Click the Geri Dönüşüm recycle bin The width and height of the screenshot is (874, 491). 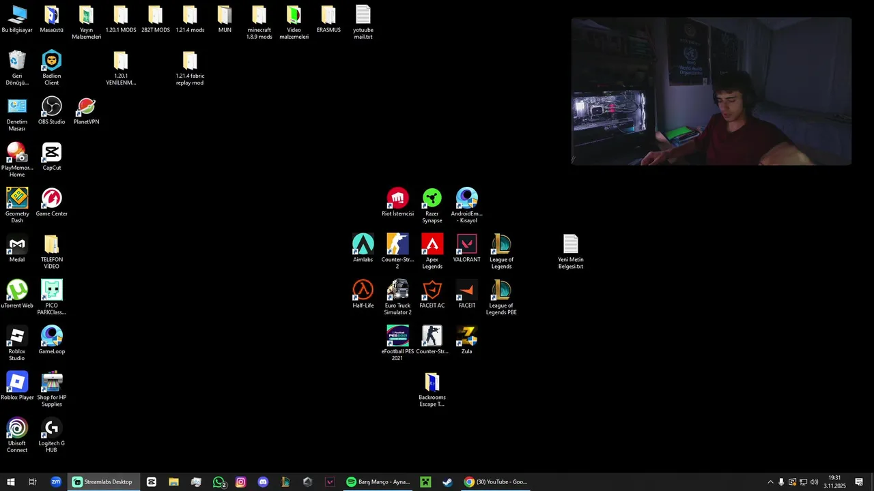pyautogui.click(x=17, y=68)
